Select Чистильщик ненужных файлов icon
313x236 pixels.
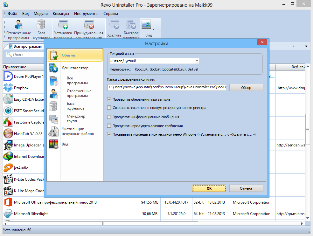(53, 131)
